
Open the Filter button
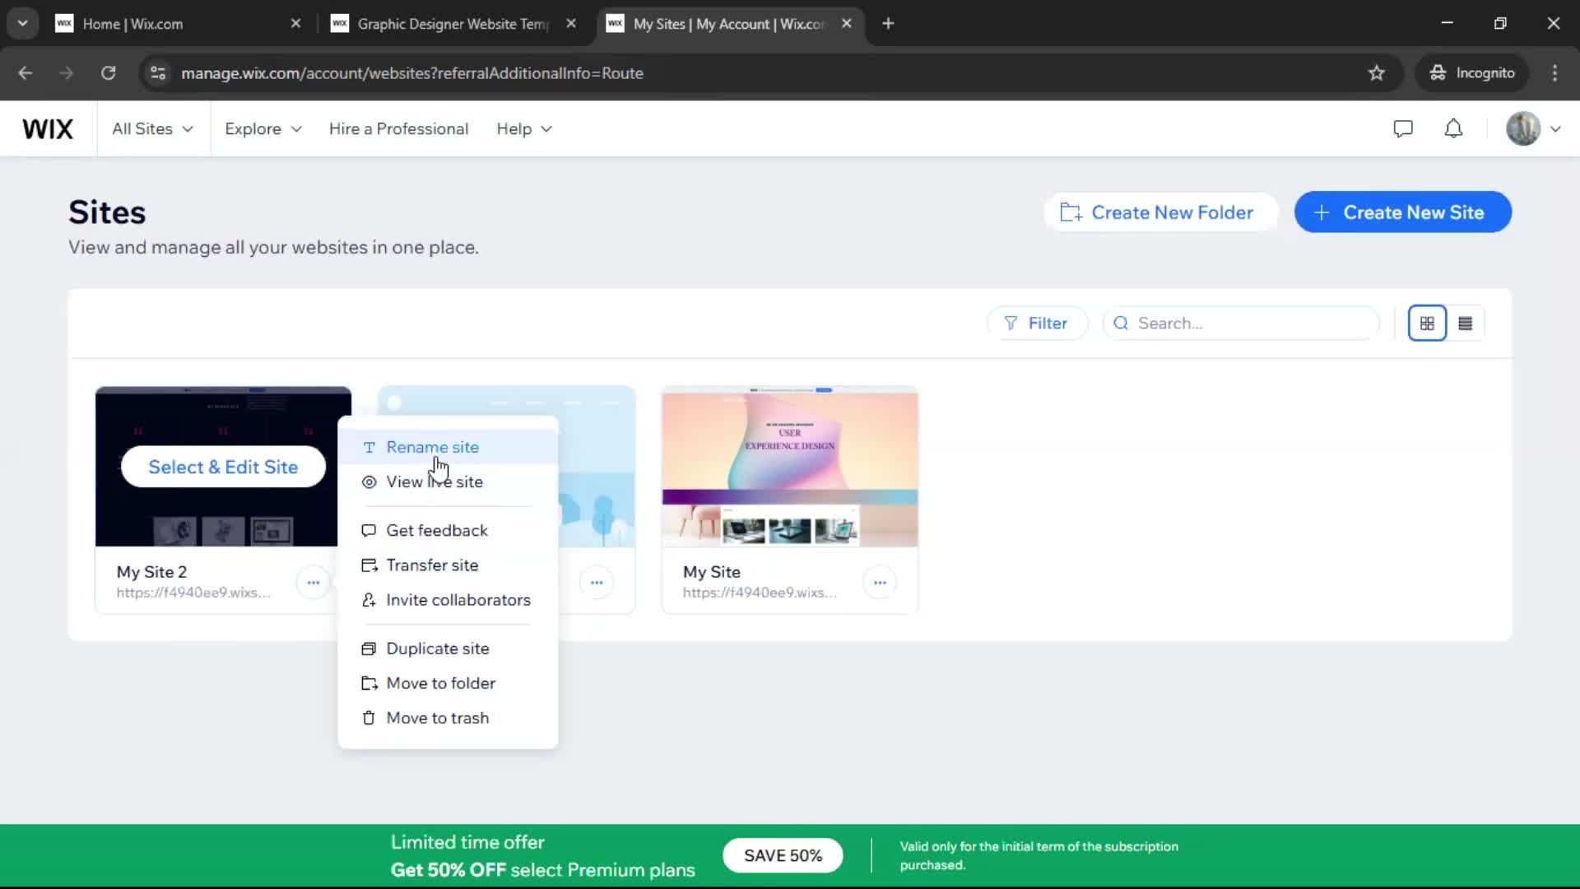pos(1037,323)
